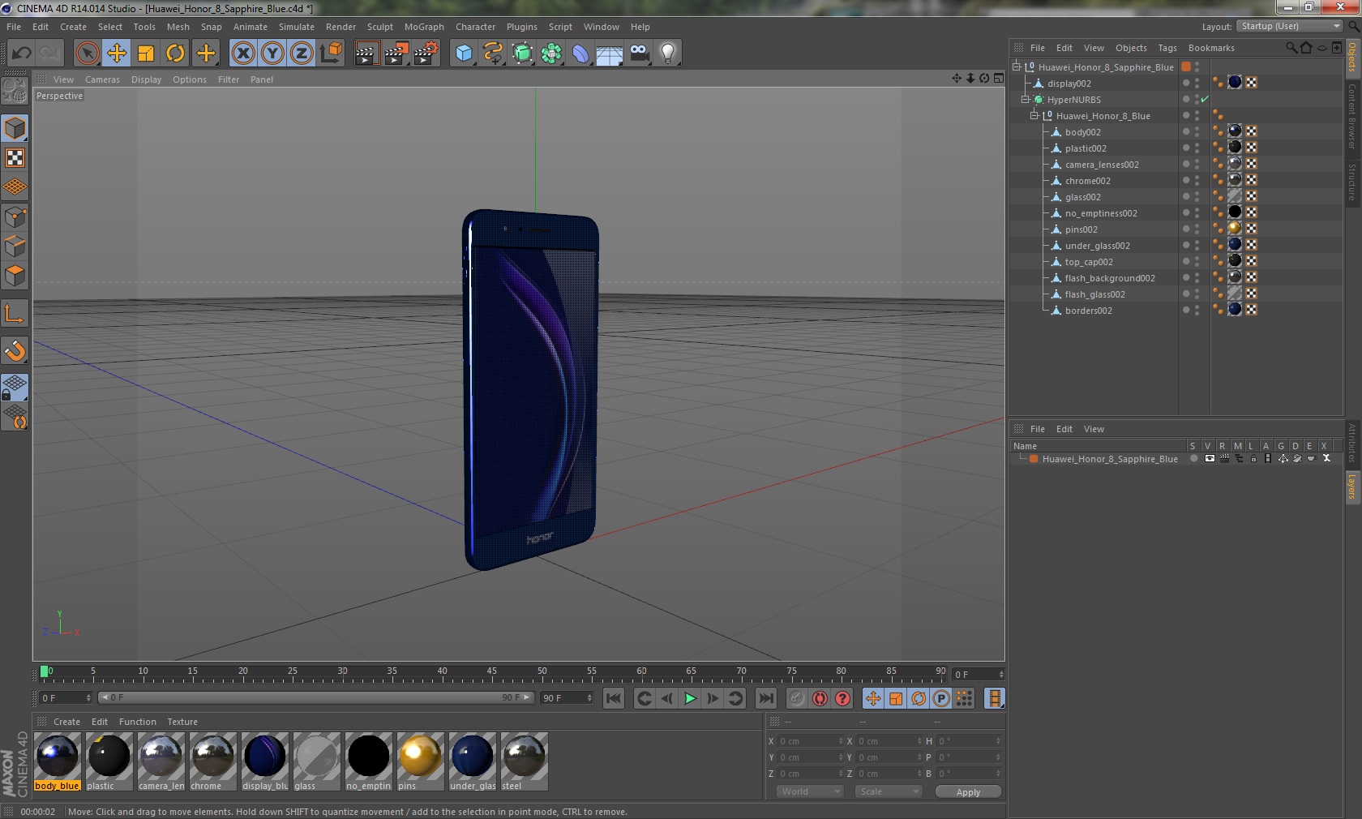The width and height of the screenshot is (1362, 819).
Task: Toggle visibility dots for body002
Action: 1197,131
